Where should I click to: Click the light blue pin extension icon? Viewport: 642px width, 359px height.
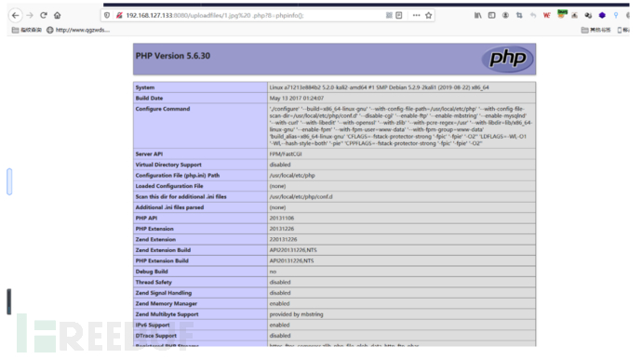click(x=616, y=16)
